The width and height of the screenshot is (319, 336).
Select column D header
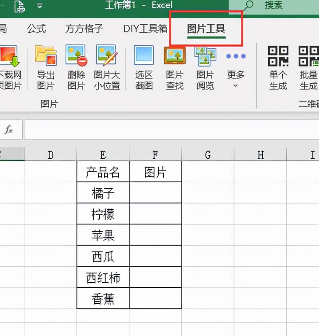(x=51, y=154)
